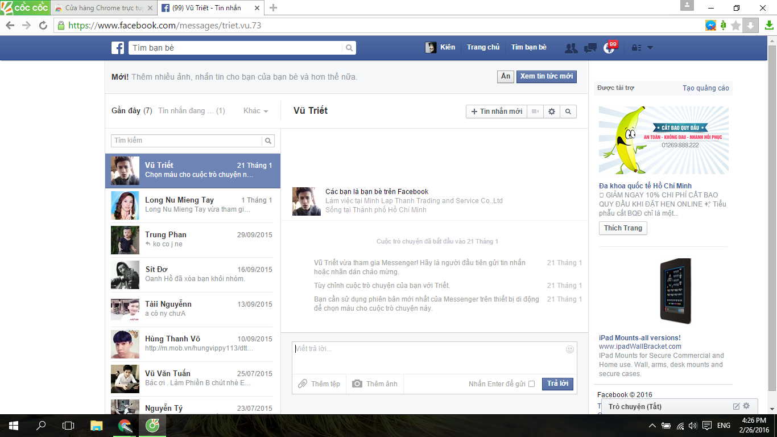Click the Tìm bạn bè search box
The image size is (777, 437).
coord(236,48)
